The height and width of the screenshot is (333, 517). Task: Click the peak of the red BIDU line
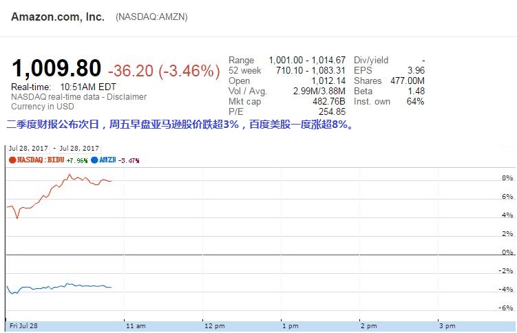[x=70, y=175]
